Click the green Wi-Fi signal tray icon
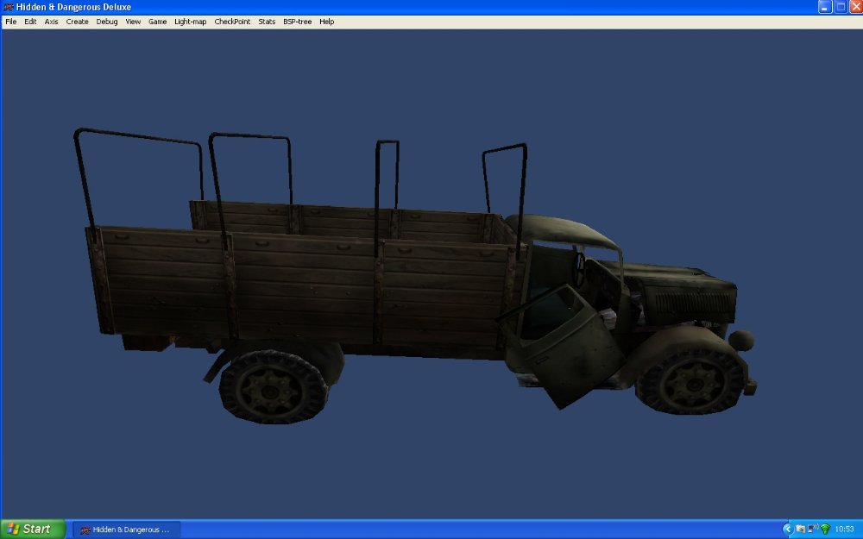Viewport: 863px width, 539px height. 825,530
